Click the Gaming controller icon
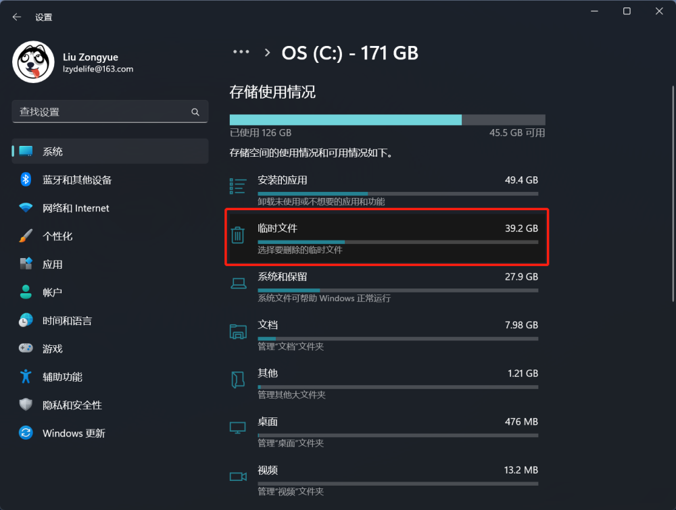 26,349
